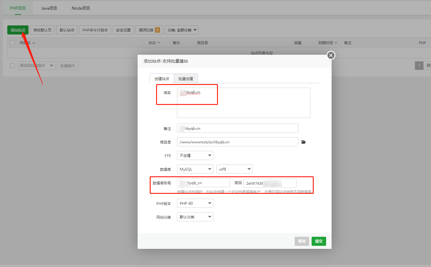Viewport: 431px width, 267px height.
Task: Tick the select-all sites header checkbox
Action: pyautogui.click(x=12, y=43)
